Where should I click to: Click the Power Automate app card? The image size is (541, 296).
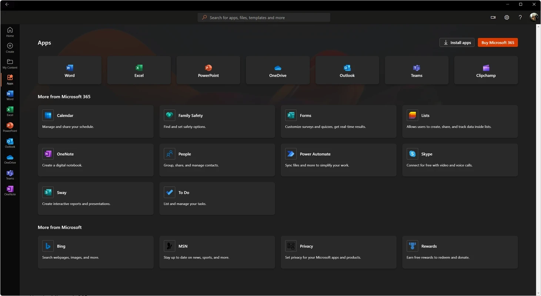pos(338,159)
